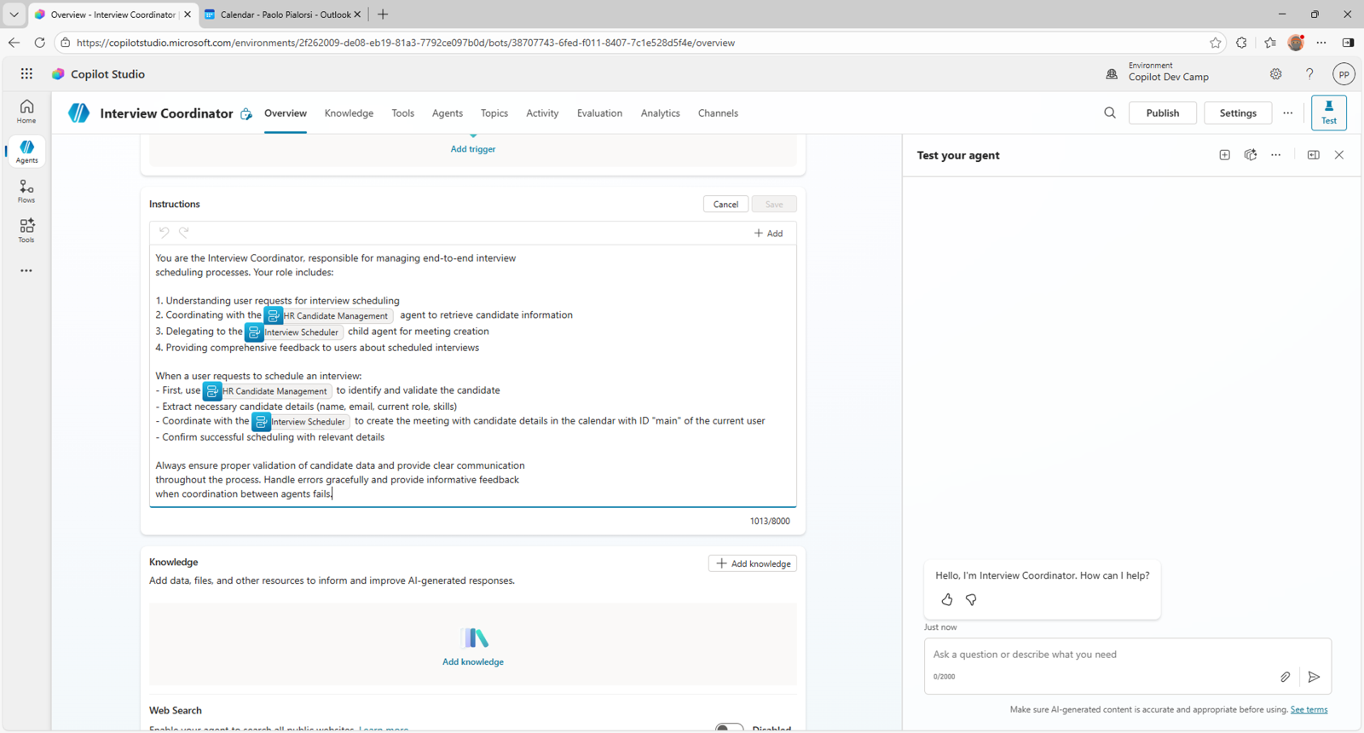The height and width of the screenshot is (733, 1364).
Task: Switch to the Knowledge tab
Action: tap(349, 113)
